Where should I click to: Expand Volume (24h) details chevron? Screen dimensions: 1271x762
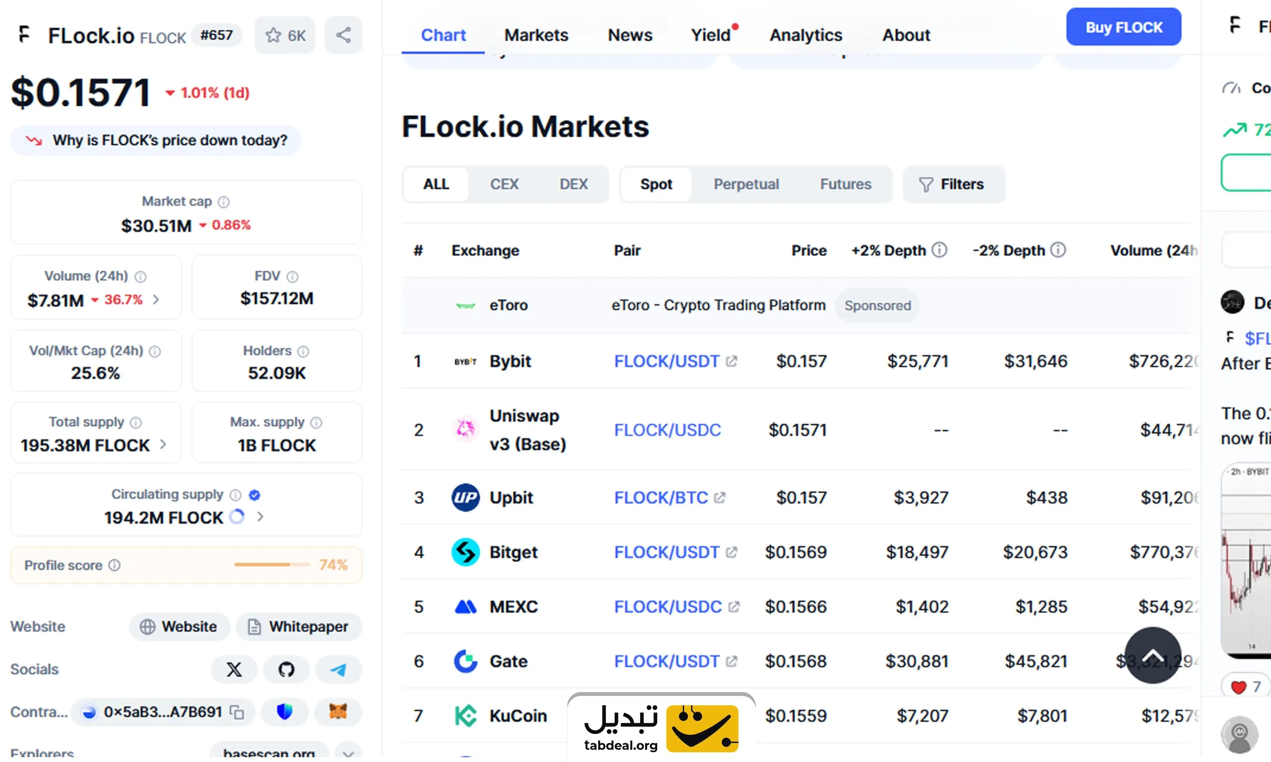click(156, 299)
